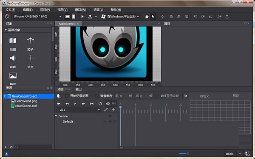The height and width of the screenshot is (159, 255).
Task: Collapse the 基础对象 section
Action: [x=6, y=30]
